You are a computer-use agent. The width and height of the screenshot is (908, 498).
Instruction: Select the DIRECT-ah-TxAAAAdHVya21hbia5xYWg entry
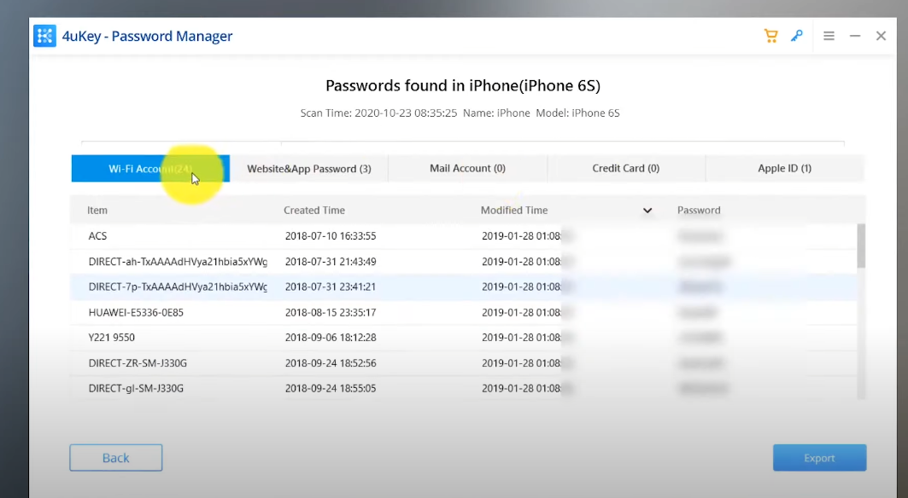coord(463,262)
